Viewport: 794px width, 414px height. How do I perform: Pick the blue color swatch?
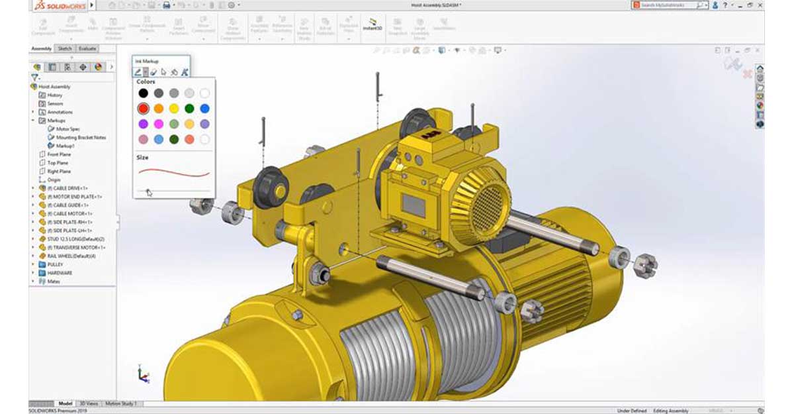pyautogui.click(x=205, y=108)
